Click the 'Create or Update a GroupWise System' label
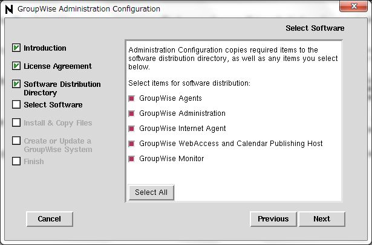This screenshot has height=245, width=372. pyautogui.click(x=58, y=145)
